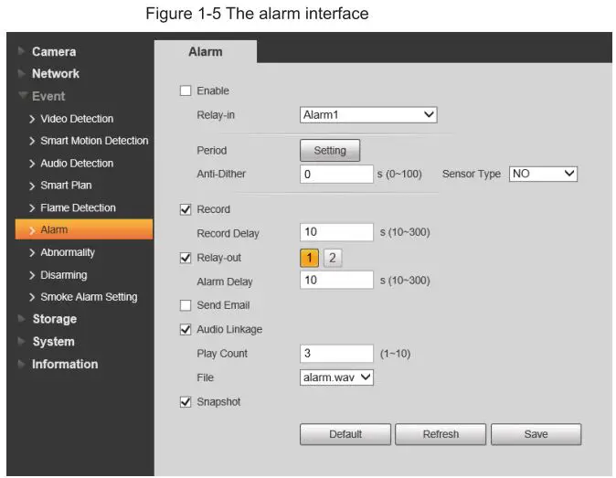Viewport: 616px width, 478px height.
Task: Open the Sensor Type dropdown
Action: tap(543, 174)
